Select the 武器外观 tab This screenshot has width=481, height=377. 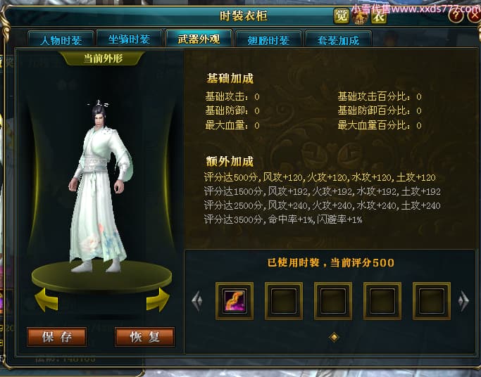199,38
